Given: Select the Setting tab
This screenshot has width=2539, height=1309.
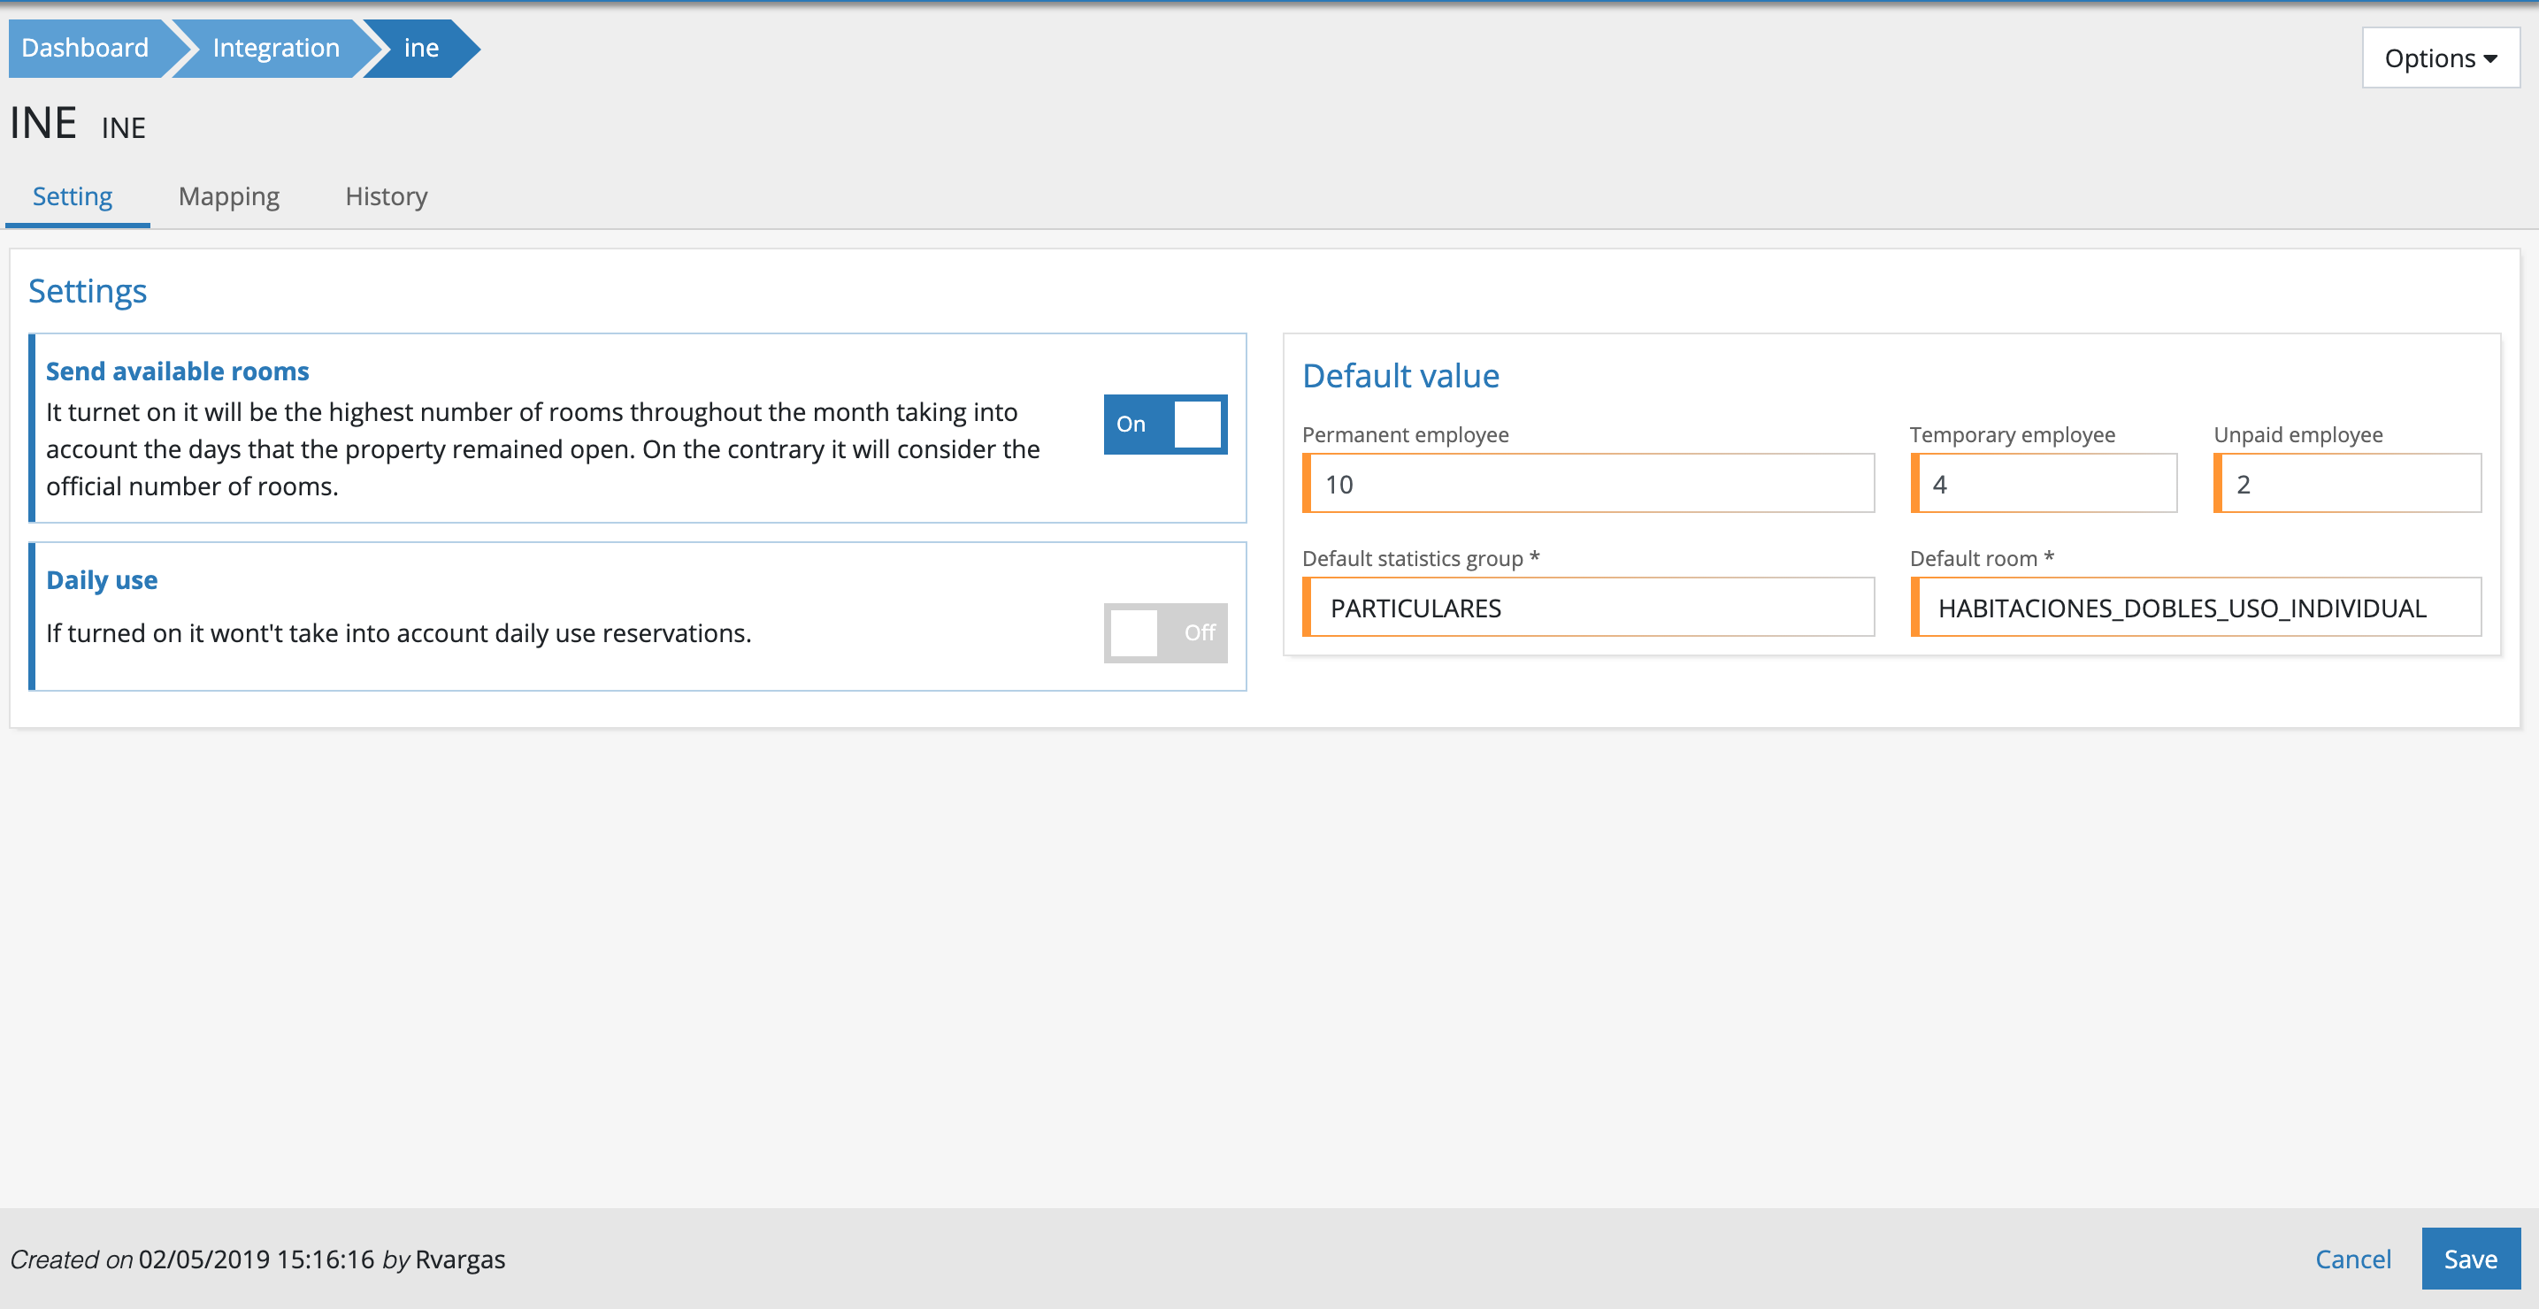Looking at the screenshot, I should [73, 196].
